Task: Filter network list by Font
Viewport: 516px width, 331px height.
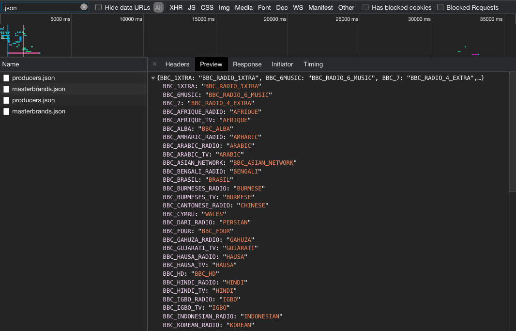Action: click(264, 8)
